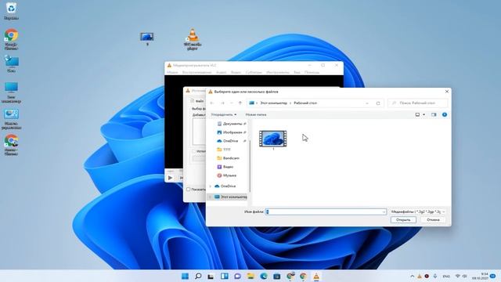Viewport: 501px width, 282px height.
Task: Select video file thumbnail named 1
Action: (273, 139)
